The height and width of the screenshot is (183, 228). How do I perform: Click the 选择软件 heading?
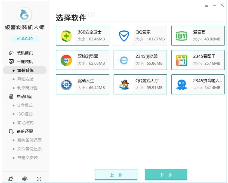[71, 18]
